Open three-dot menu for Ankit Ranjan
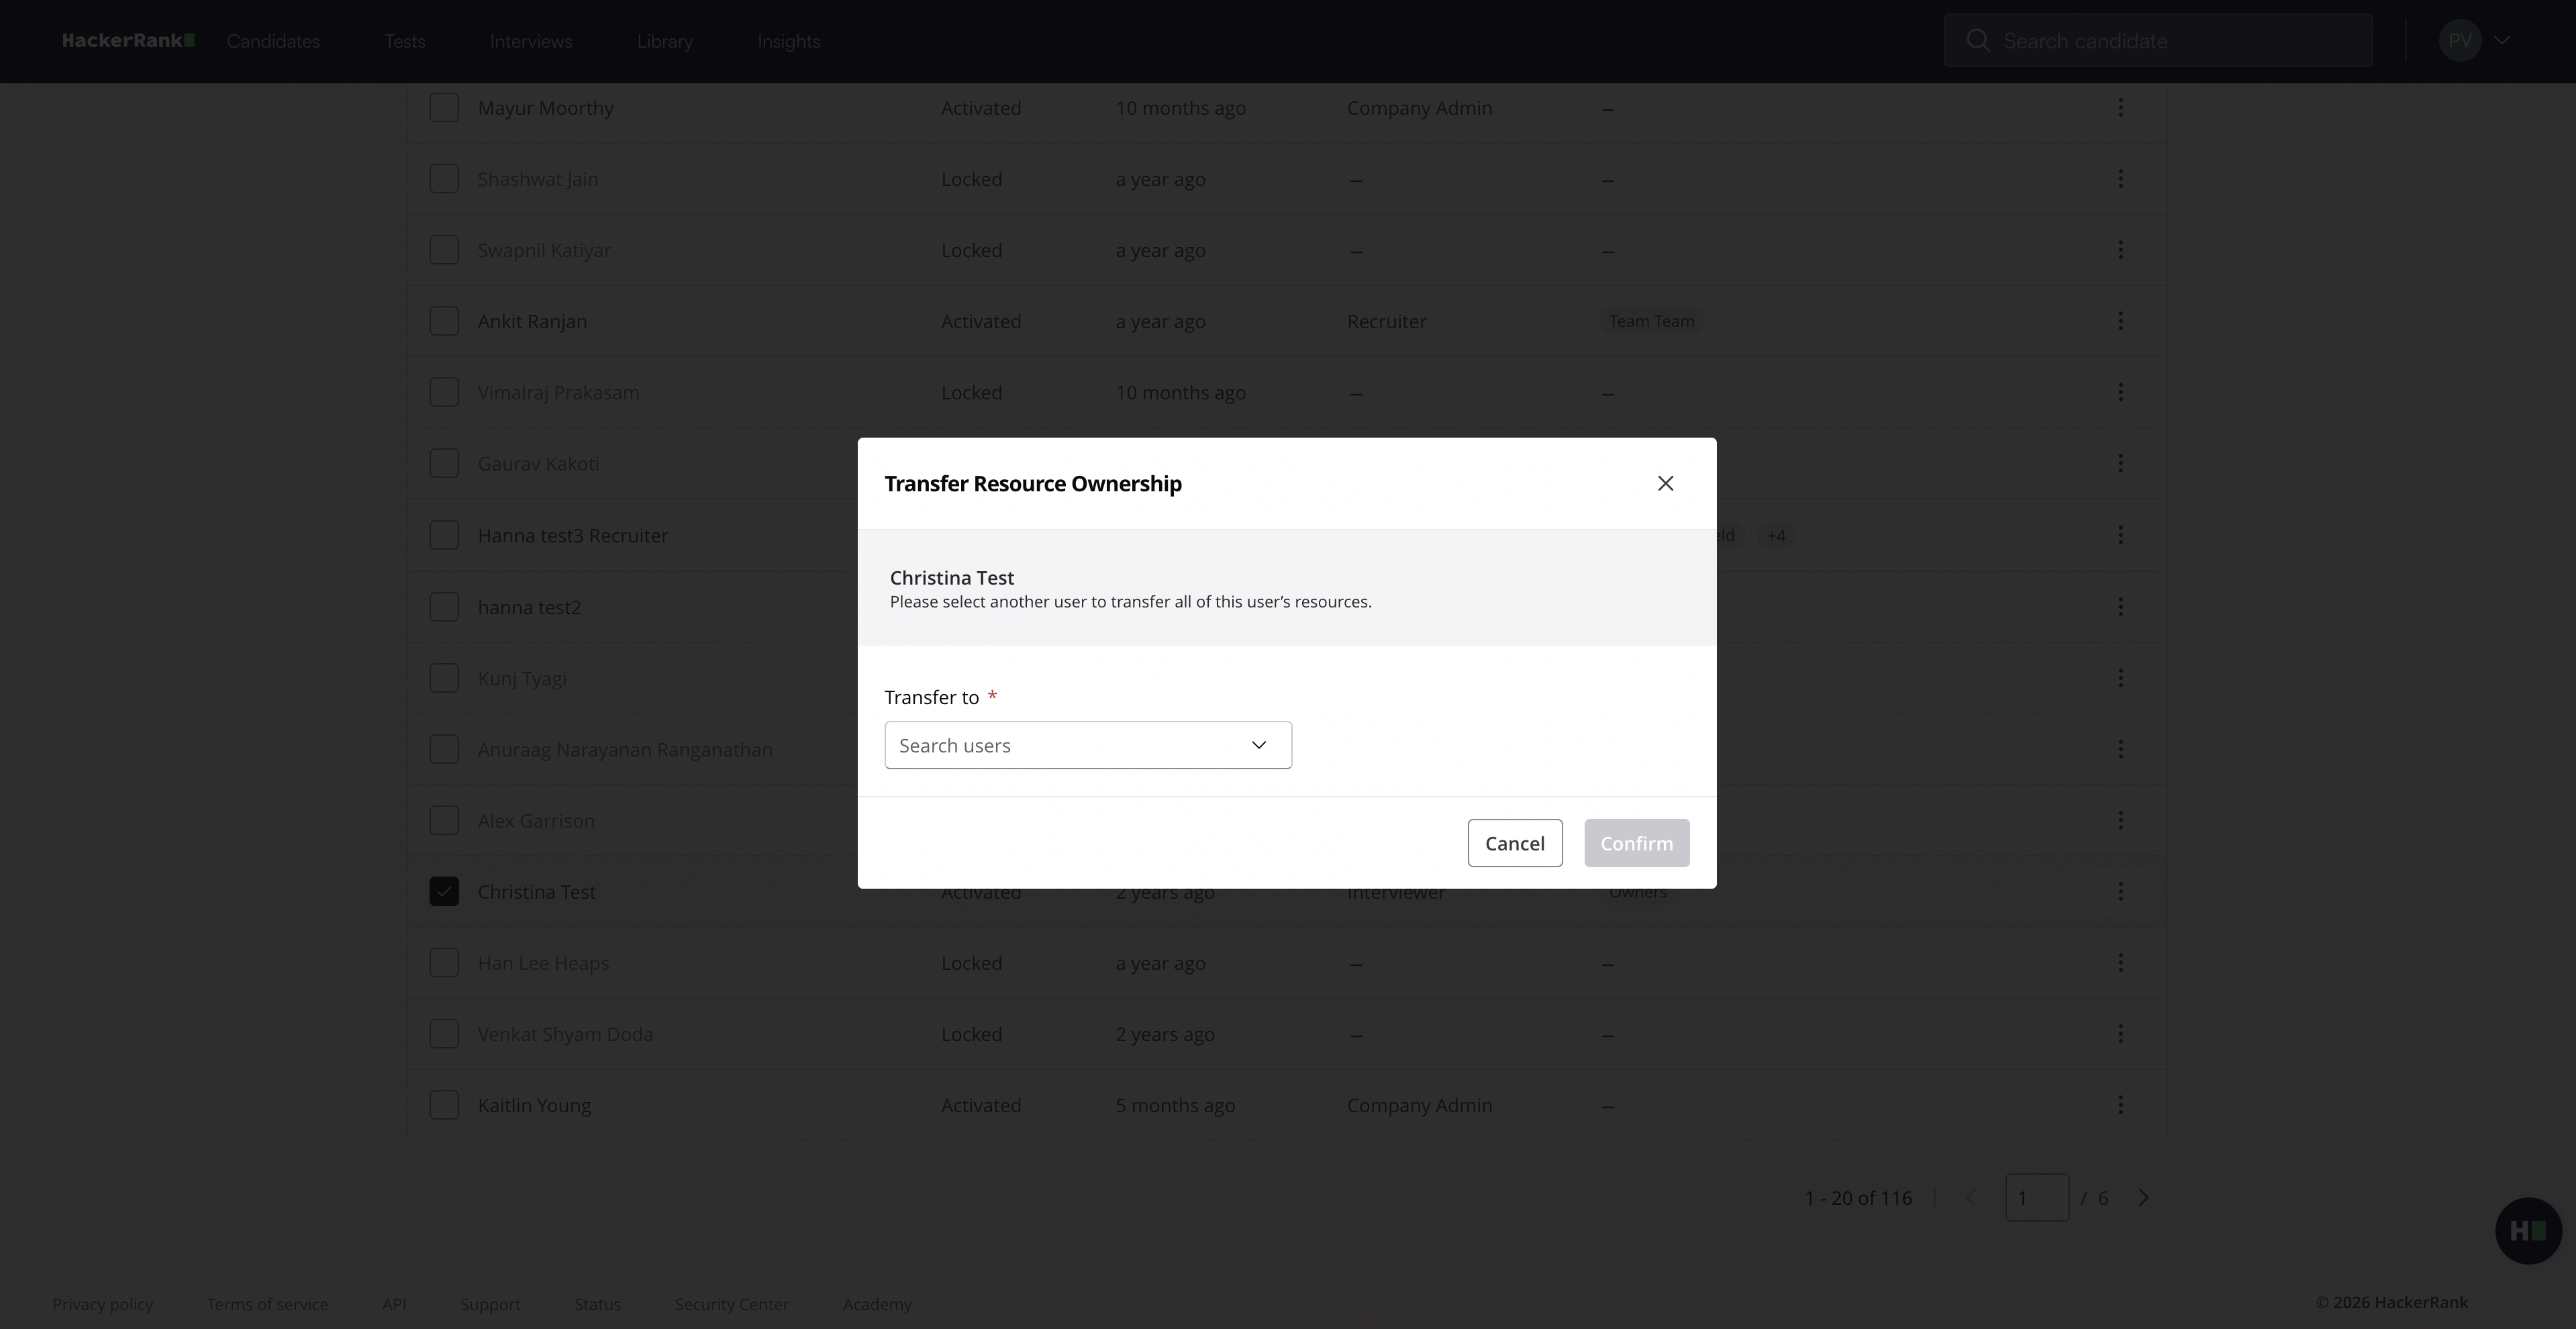2576x1329 pixels. click(x=2120, y=321)
